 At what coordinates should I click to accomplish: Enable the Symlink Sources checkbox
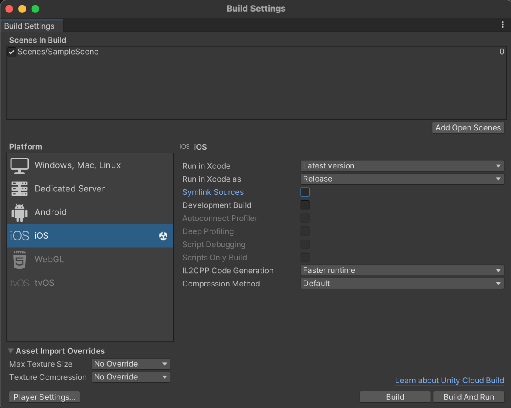pos(305,192)
